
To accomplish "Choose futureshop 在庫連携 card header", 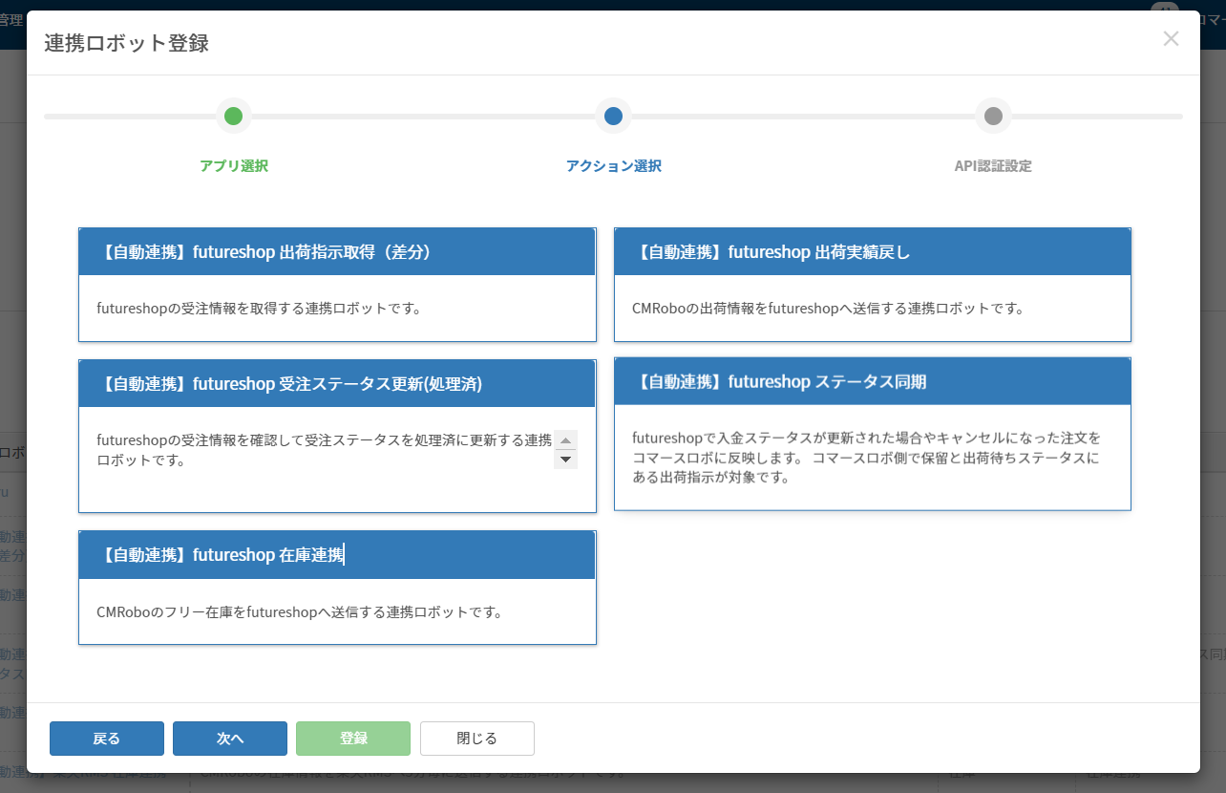I will [337, 555].
